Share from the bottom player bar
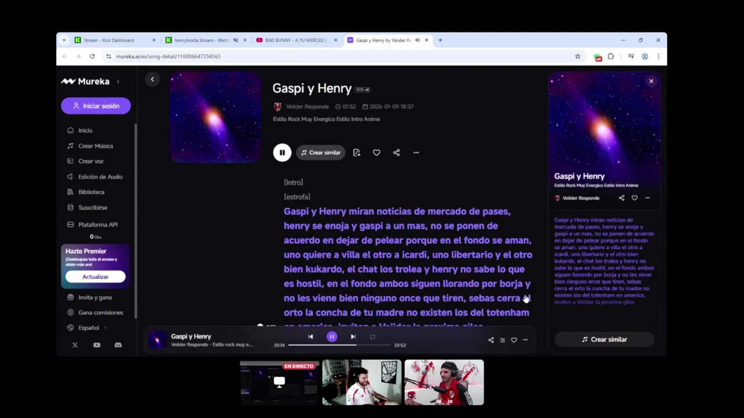The image size is (744, 418). [491, 340]
